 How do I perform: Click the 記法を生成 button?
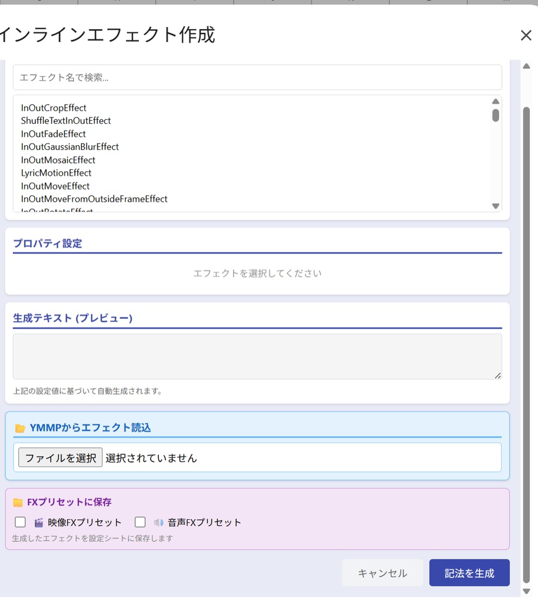(469, 572)
